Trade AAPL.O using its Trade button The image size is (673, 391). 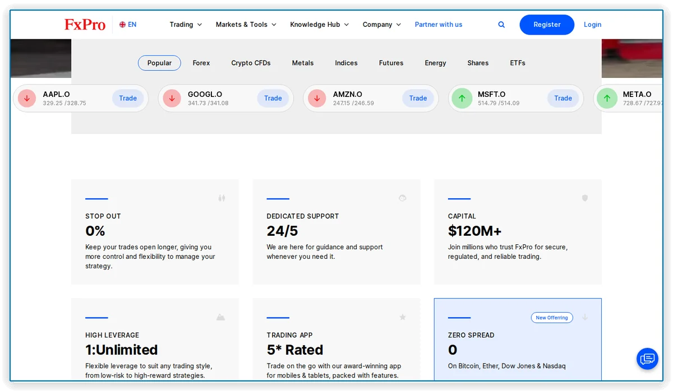tap(128, 98)
